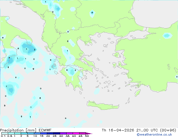178x137 pixels.
Task: Click the 0.1 to 0.5 mm legend swatch
Action: [5, 133]
